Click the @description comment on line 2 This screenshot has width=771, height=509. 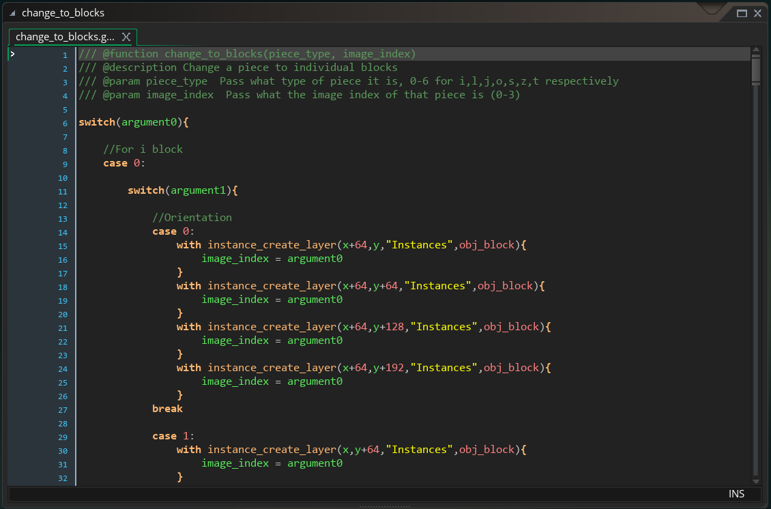(238, 68)
